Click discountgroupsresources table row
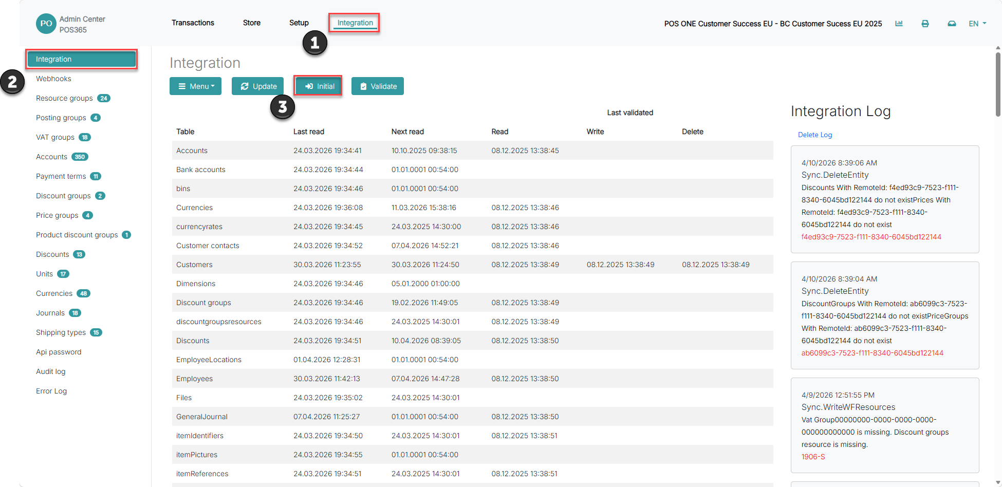 (472, 322)
